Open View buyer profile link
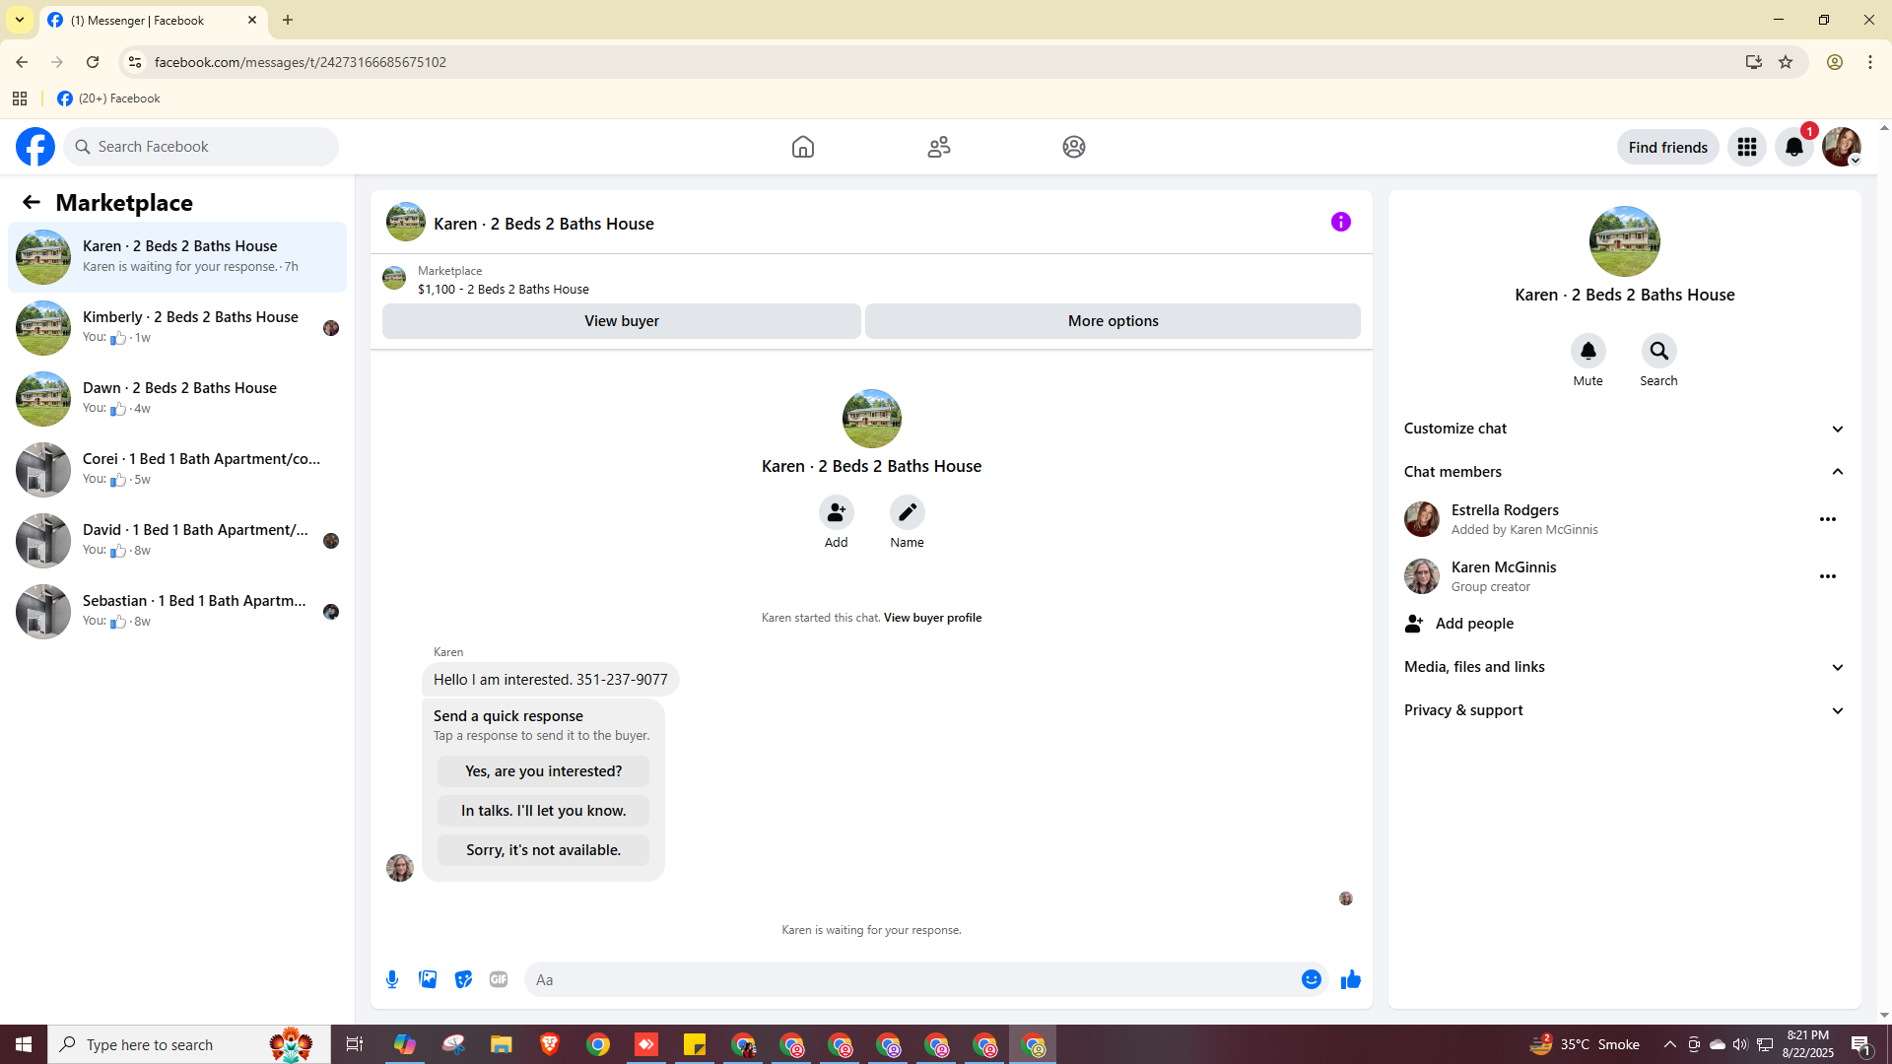1892x1064 pixels. tap(932, 618)
